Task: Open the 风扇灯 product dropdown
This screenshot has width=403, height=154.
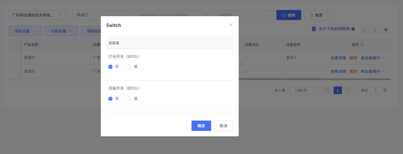Action: click(102, 15)
